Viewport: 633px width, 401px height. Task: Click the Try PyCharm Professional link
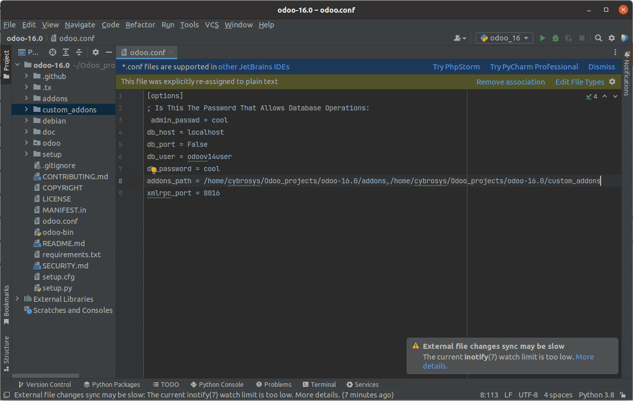click(x=534, y=67)
